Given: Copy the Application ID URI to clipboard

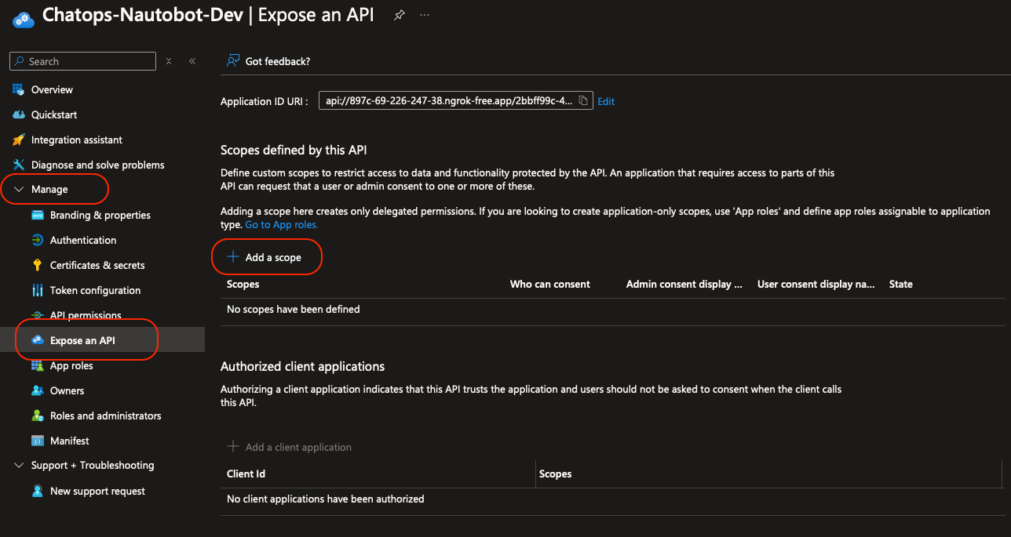Looking at the screenshot, I should point(583,101).
